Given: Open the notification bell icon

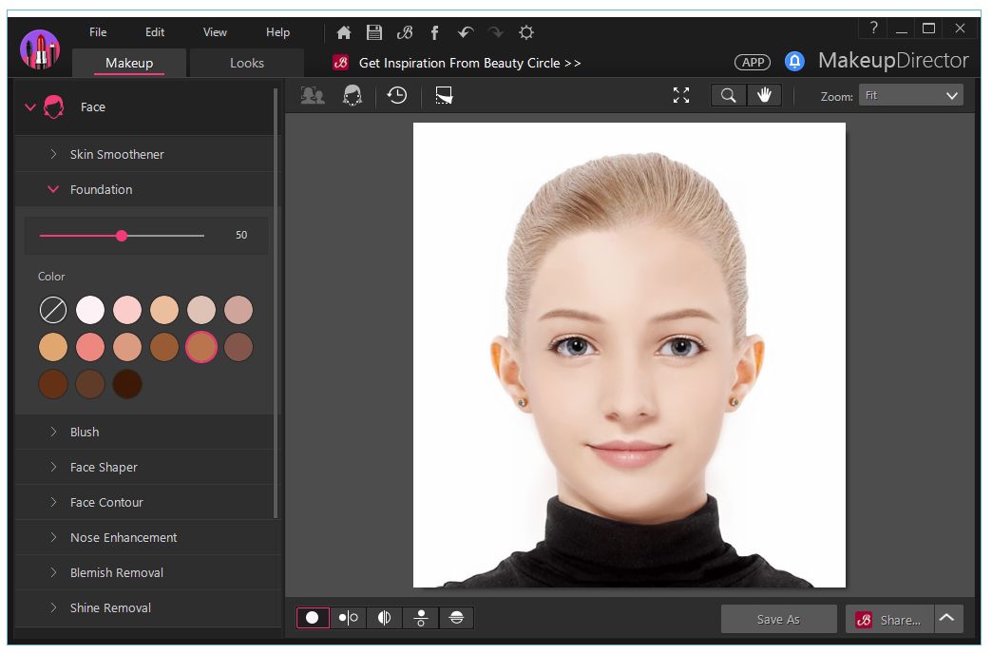Looking at the screenshot, I should 794,62.
